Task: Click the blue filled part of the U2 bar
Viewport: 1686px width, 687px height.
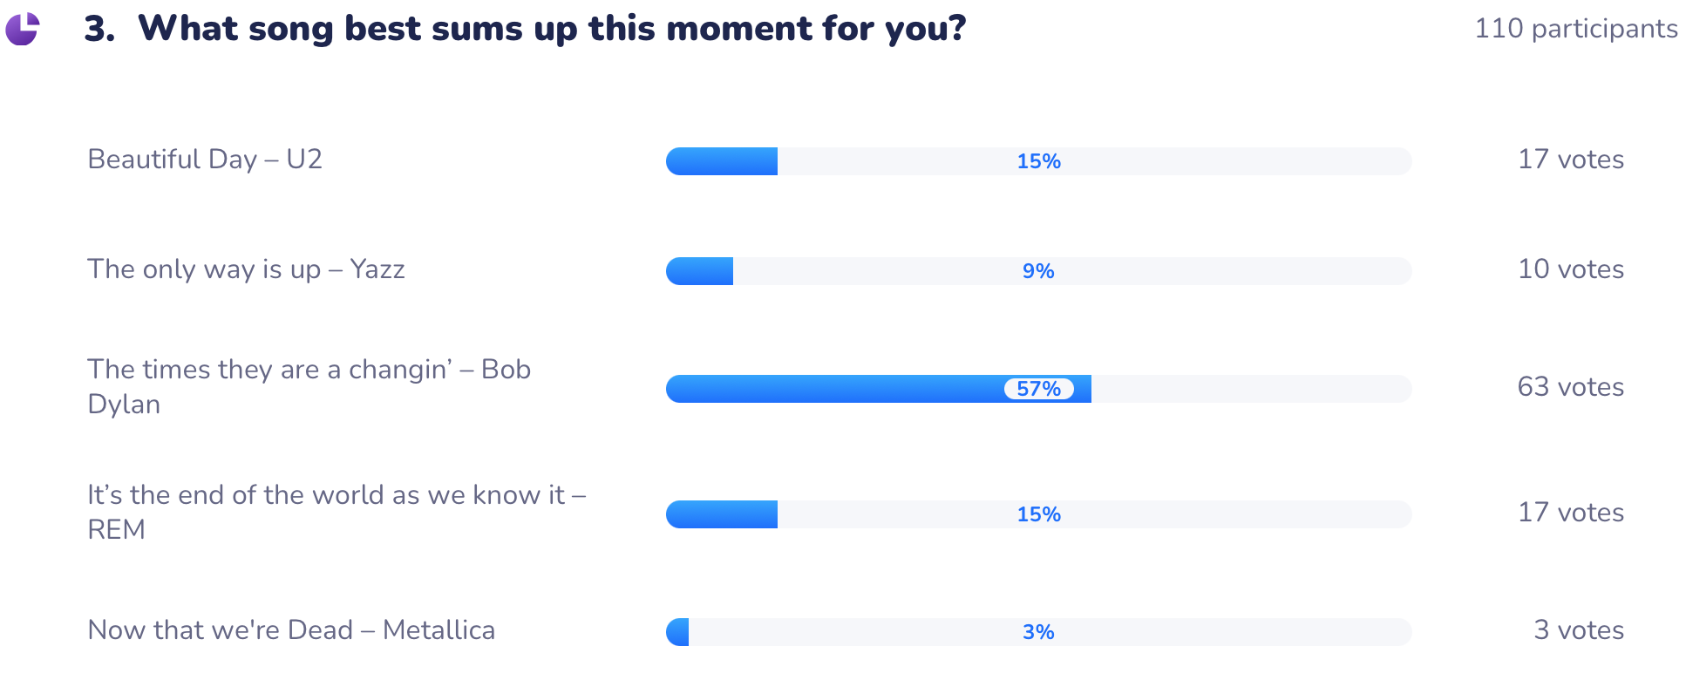Action: coord(722,161)
